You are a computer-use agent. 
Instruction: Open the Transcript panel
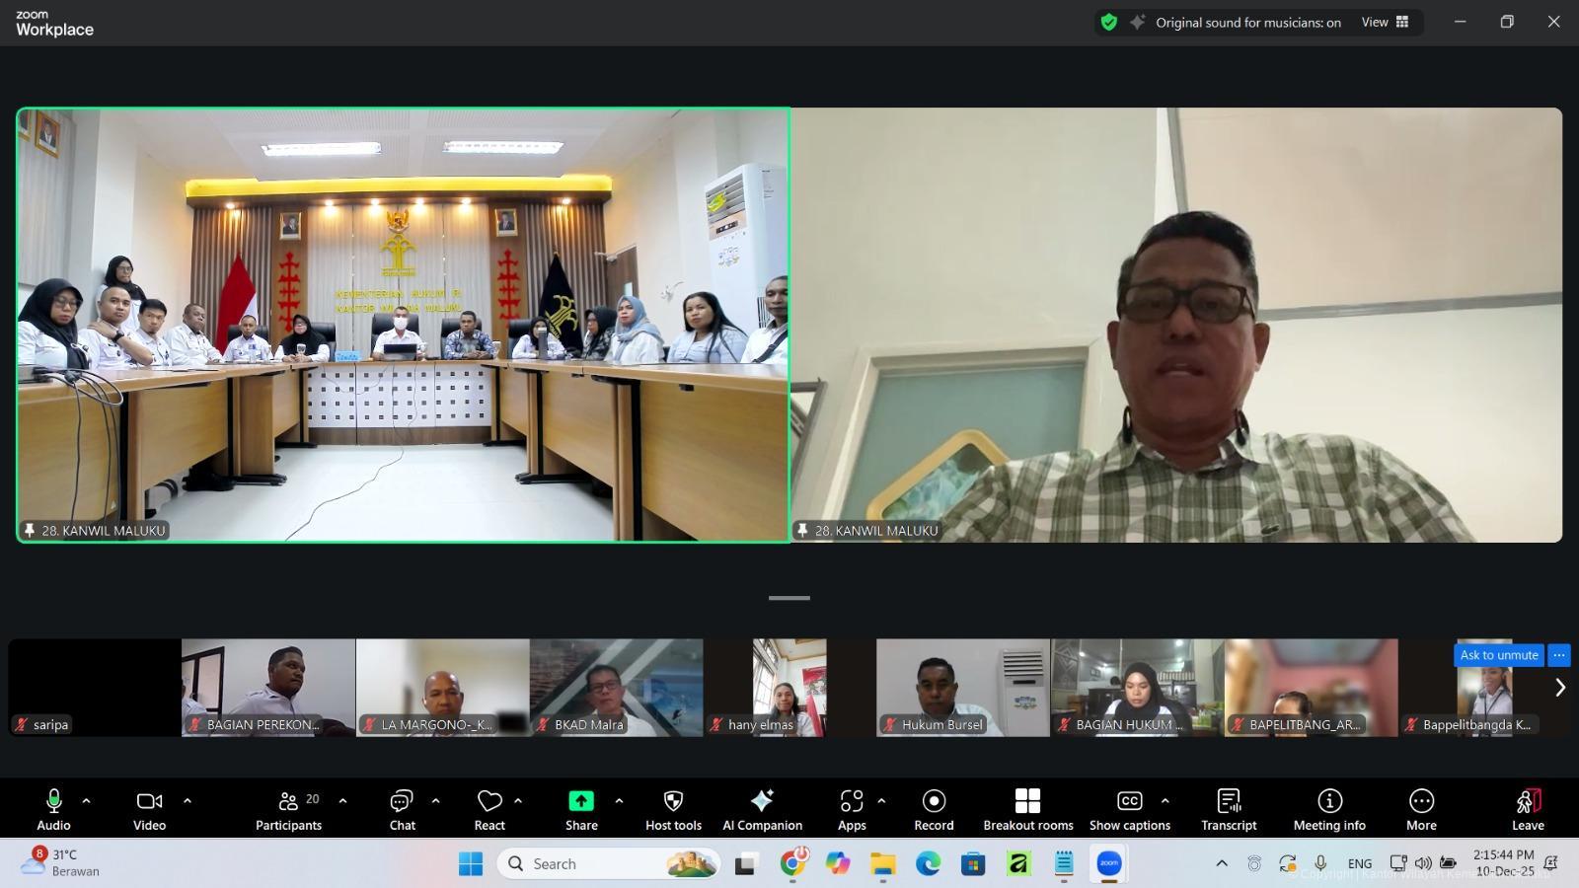click(x=1229, y=809)
